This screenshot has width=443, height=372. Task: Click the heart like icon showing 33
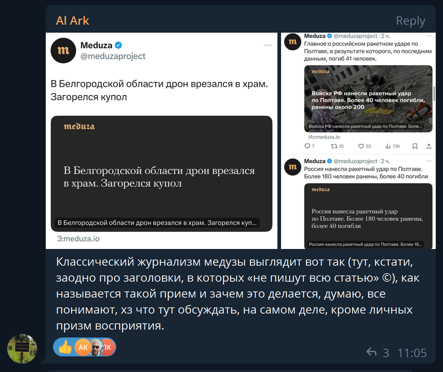click(x=361, y=146)
